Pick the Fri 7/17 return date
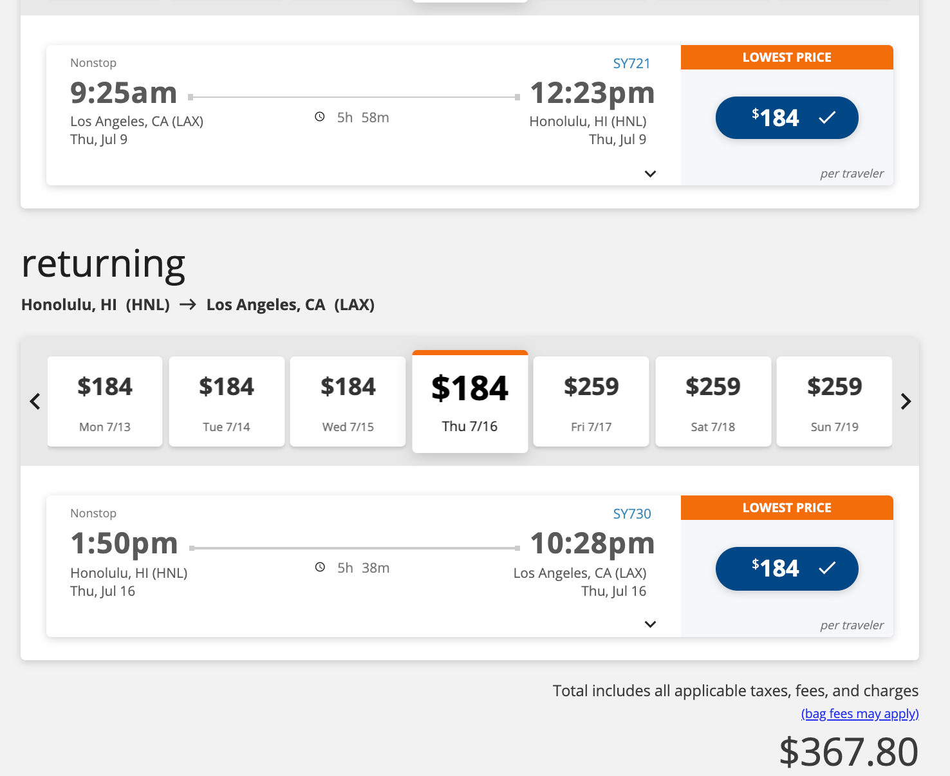This screenshot has height=776, width=950. point(591,402)
